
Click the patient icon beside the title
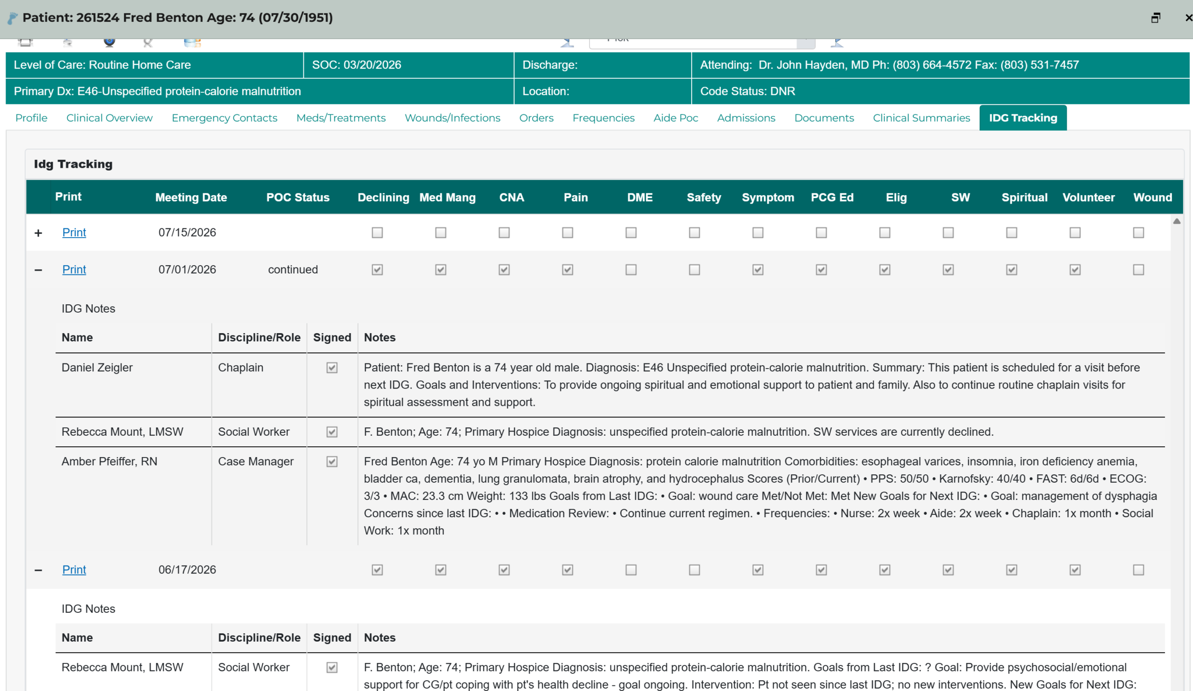pos(12,18)
